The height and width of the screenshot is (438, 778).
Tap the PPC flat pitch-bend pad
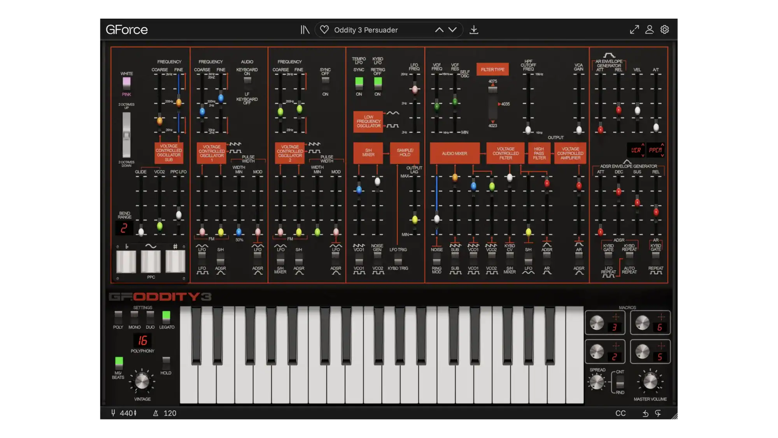[126, 261]
